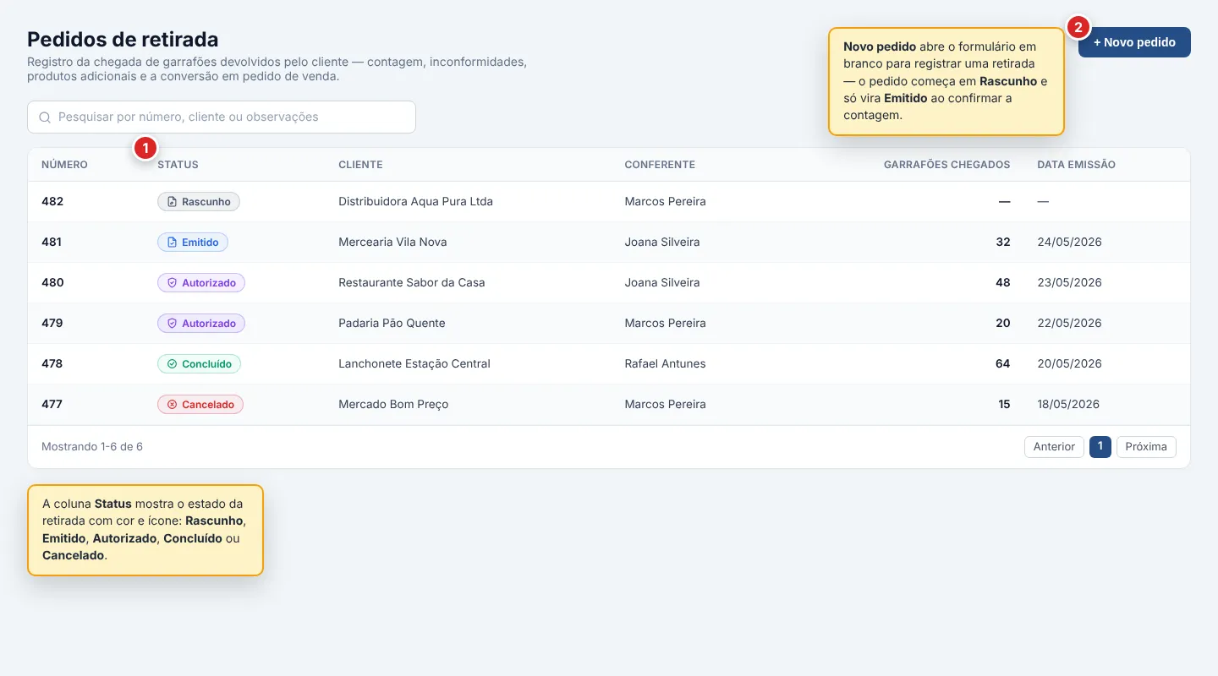Select client Padaria Pão Quente
The height and width of the screenshot is (676, 1218).
392,324
